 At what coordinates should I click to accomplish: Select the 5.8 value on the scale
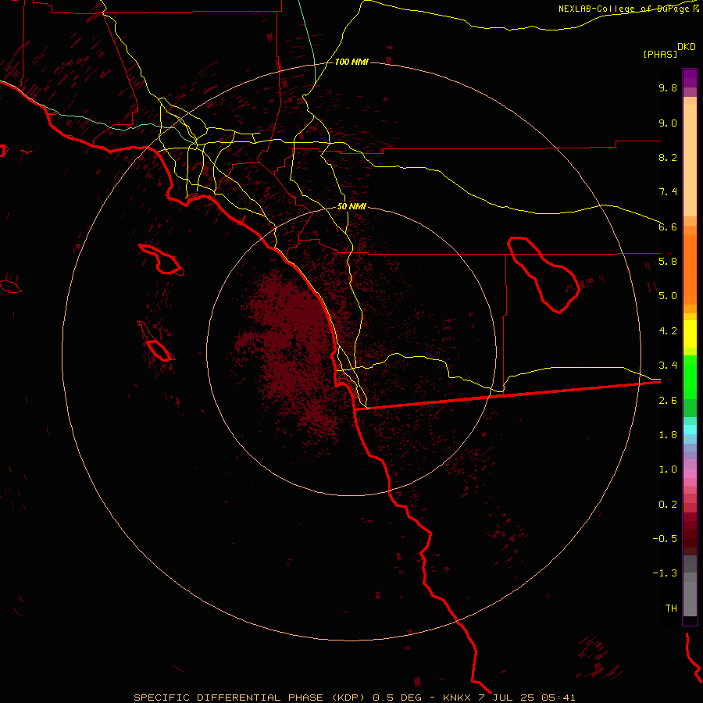coord(668,262)
